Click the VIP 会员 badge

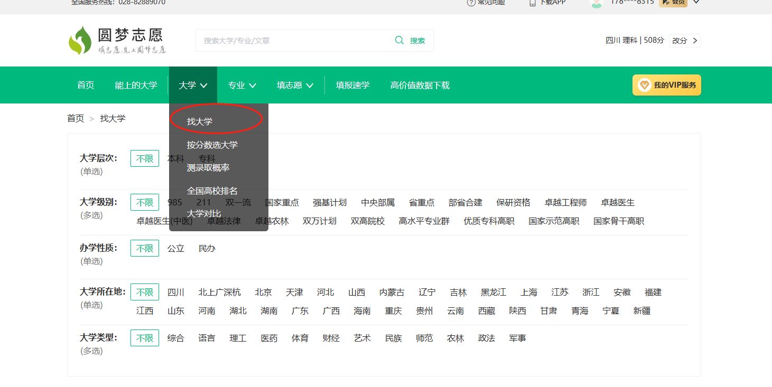pyautogui.click(x=673, y=3)
